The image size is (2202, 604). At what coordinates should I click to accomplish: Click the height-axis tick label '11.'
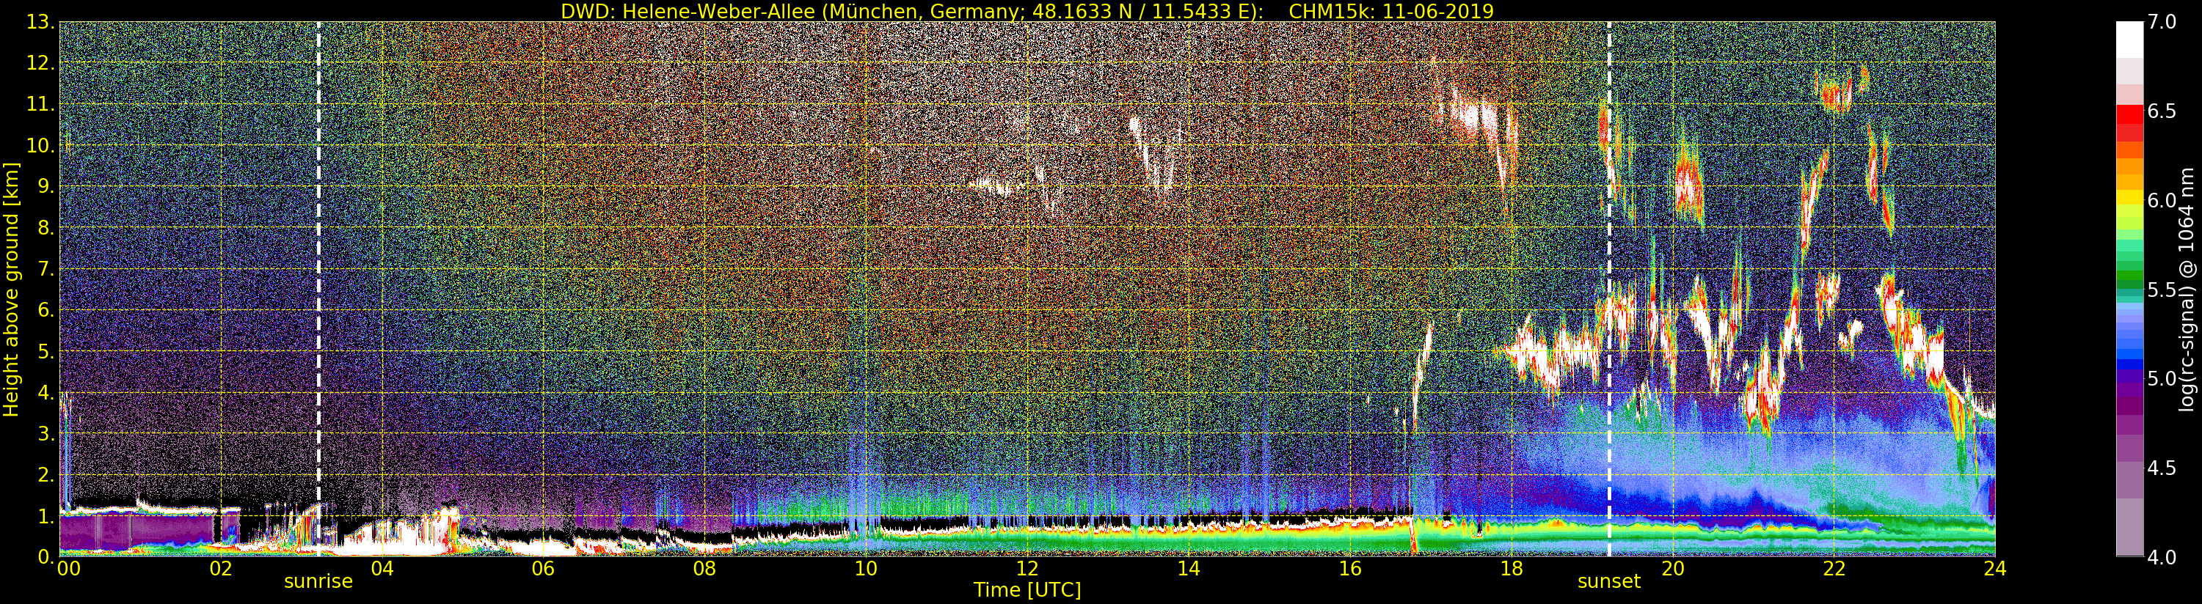[x=40, y=104]
